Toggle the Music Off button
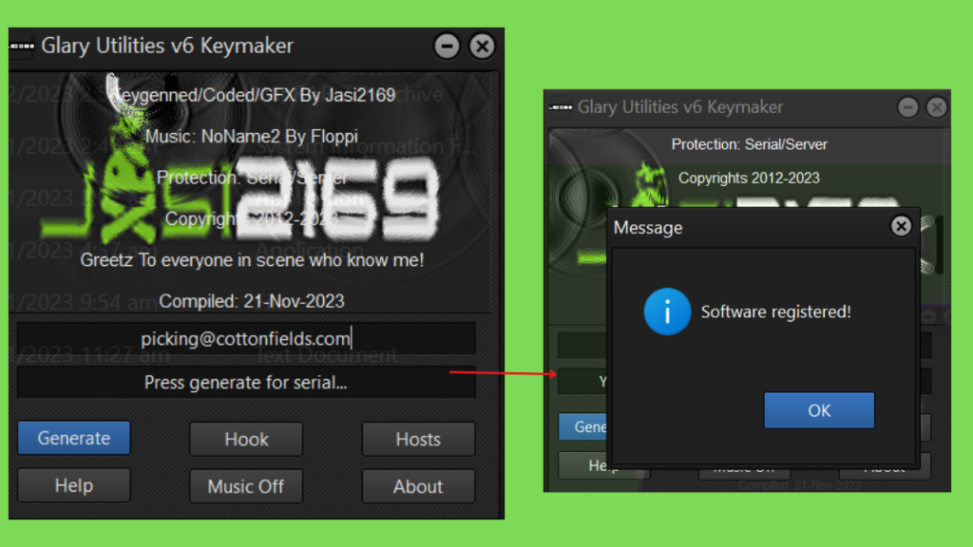Viewport: 973px width, 547px height. [x=246, y=486]
